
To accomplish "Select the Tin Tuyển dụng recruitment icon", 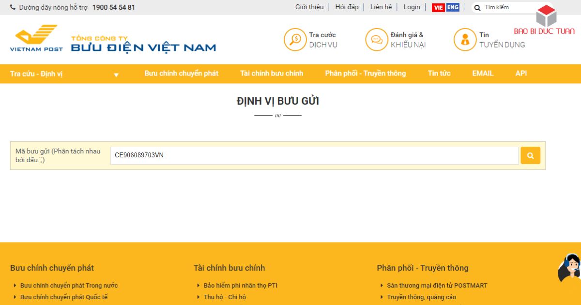I will 465,39.
